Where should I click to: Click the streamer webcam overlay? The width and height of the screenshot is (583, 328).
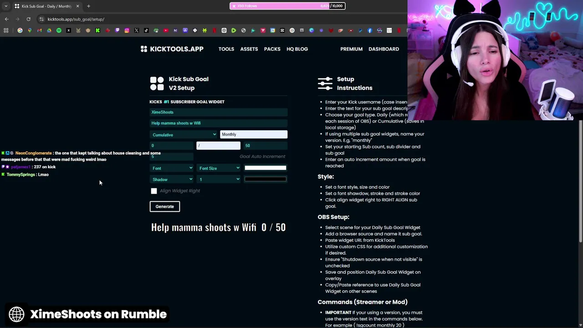pos(495,60)
